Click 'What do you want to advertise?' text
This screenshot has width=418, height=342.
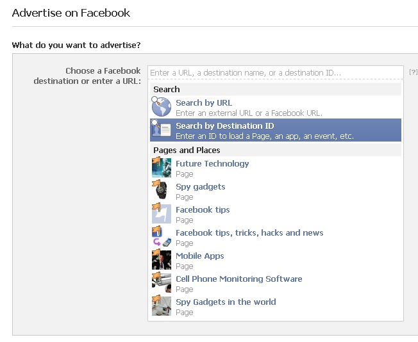76,45
